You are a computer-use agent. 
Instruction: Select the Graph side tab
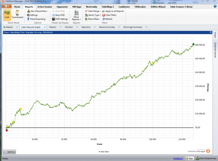[x=215, y=35]
